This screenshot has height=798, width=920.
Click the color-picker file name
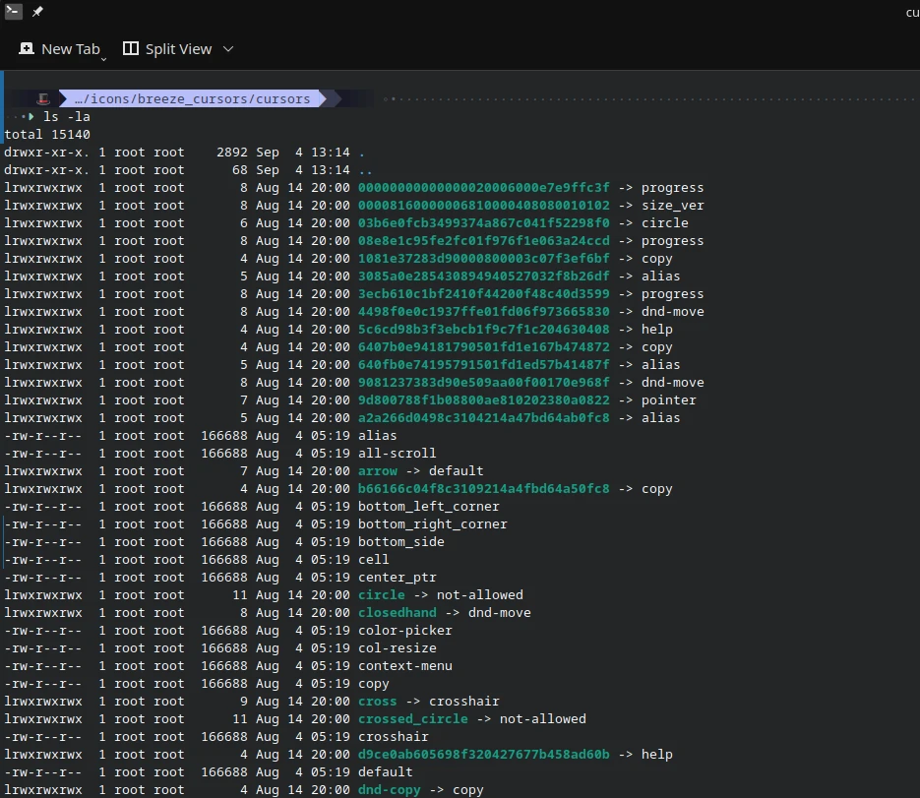click(404, 630)
